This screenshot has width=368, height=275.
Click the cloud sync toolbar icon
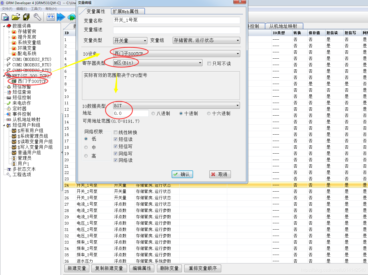click(72, 17)
